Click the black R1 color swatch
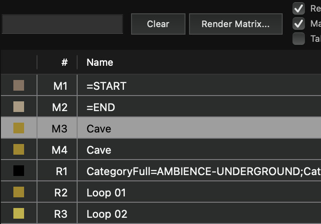This screenshot has height=224, width=321. [19, 171]
